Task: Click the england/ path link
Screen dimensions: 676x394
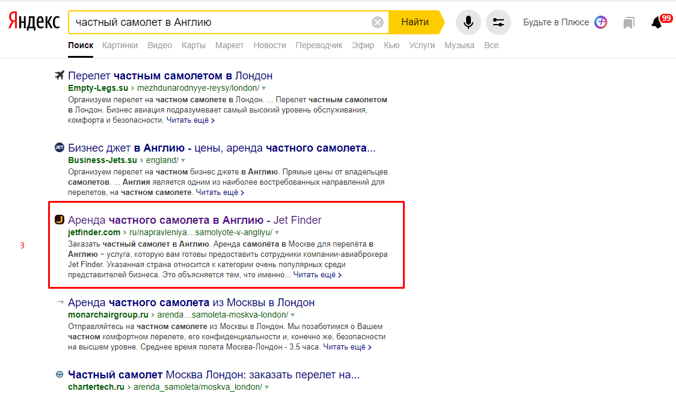Action: pos(162,160)
